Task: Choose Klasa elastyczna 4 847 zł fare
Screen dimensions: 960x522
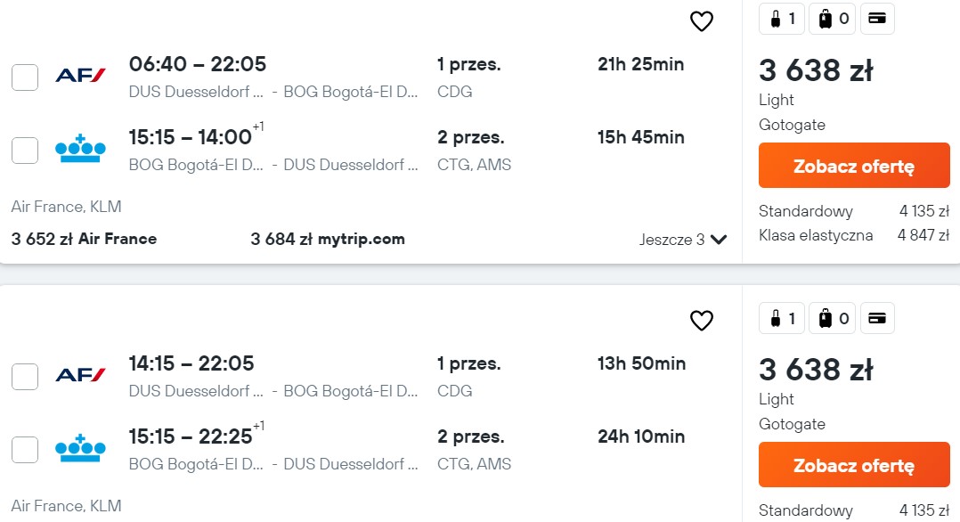Action: [854, 235]
